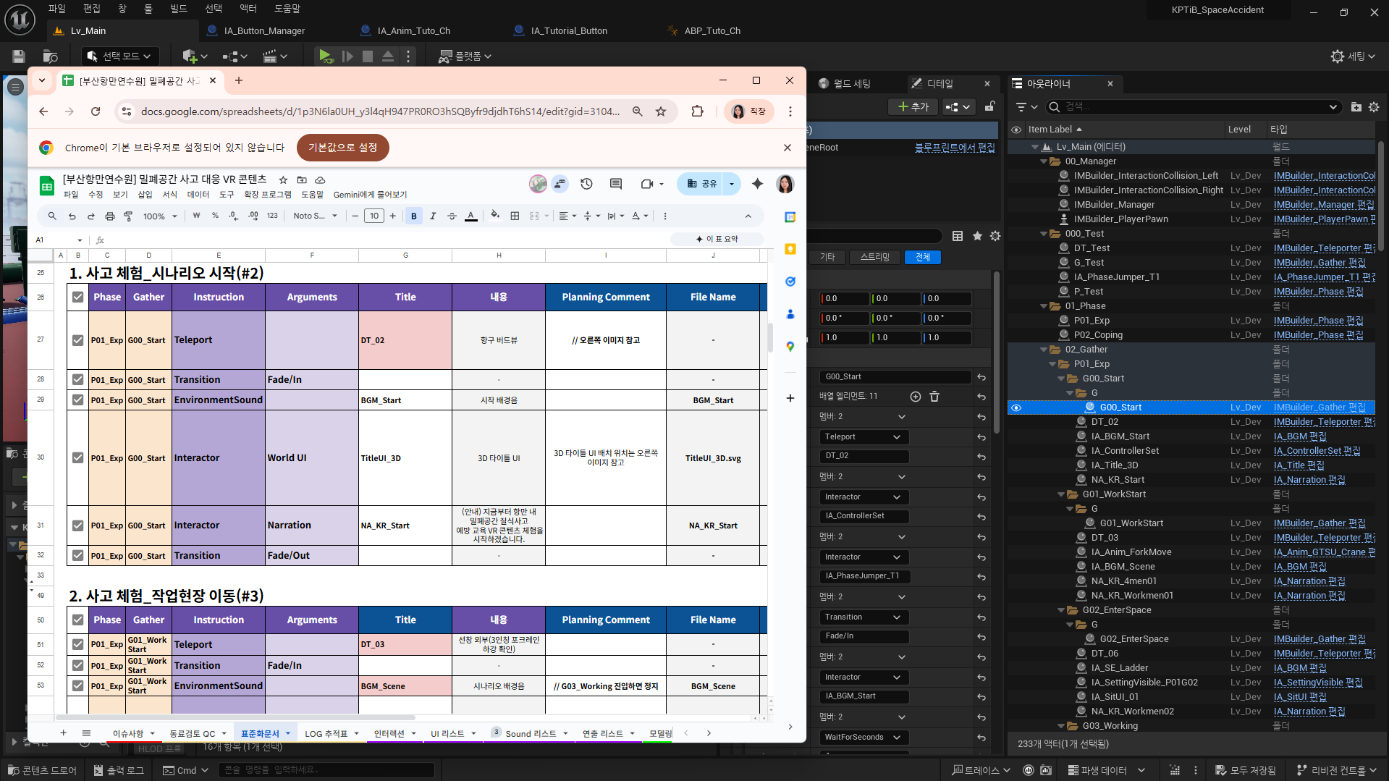1389x781 pixels.
Task: Uncheck the checkbox in the DT_02 Teleport row
Action: 77,340
